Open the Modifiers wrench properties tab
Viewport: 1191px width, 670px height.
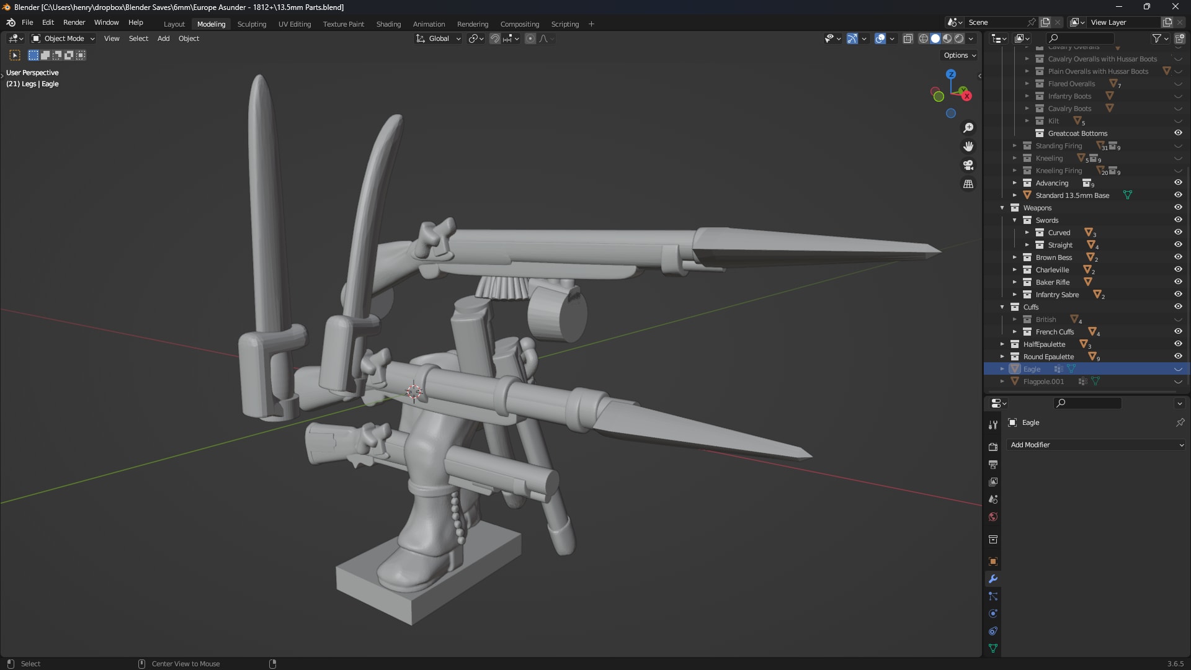(x=993, y=579)
